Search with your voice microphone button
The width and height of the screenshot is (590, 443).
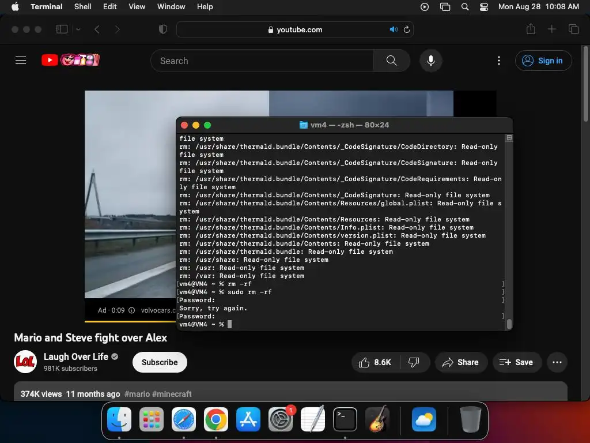[x=431, y=61]
